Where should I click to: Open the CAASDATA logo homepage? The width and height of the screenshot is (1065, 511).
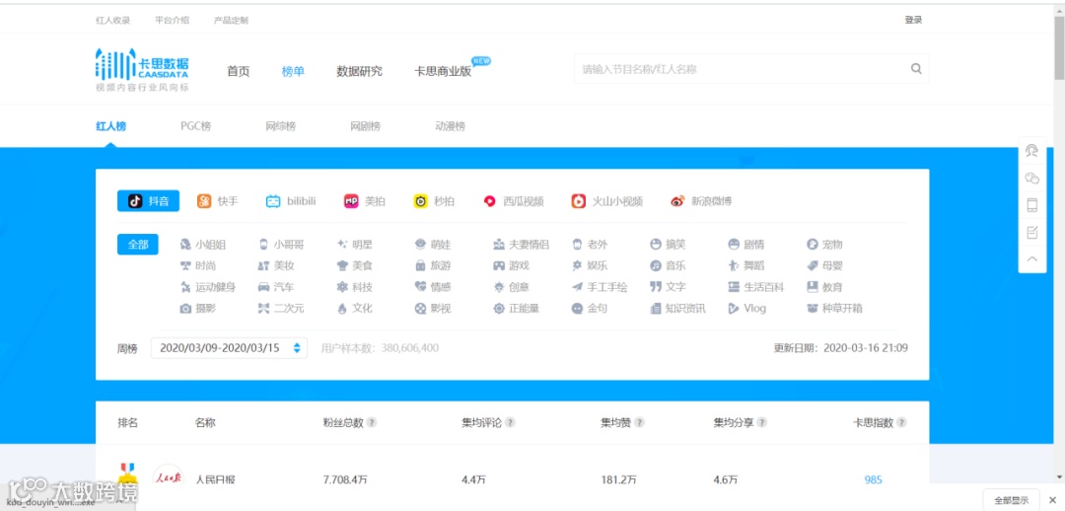click(142, 70)
